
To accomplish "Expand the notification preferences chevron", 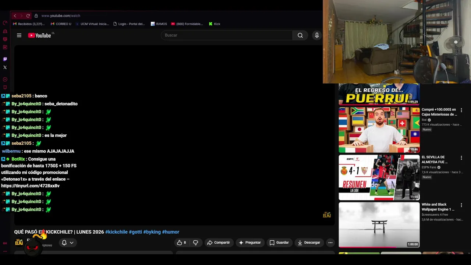I will point(71,243).
